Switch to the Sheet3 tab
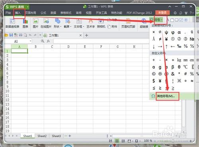Image resolution: width=199 pixels, height=147 pixels. click(x=56, y=136)
